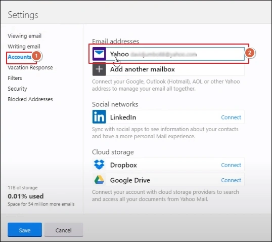Click the Yahoo mail envelope icon
Image resolution: width=272 pixels, height=242 pixels.
tap(99, 54)
